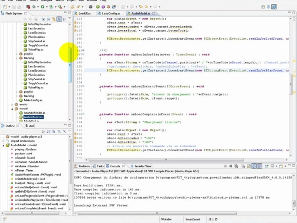
Task: Click the Remove All Terminated Launches double-X icon
Action: pyautogui.click(x=236, y=166)
